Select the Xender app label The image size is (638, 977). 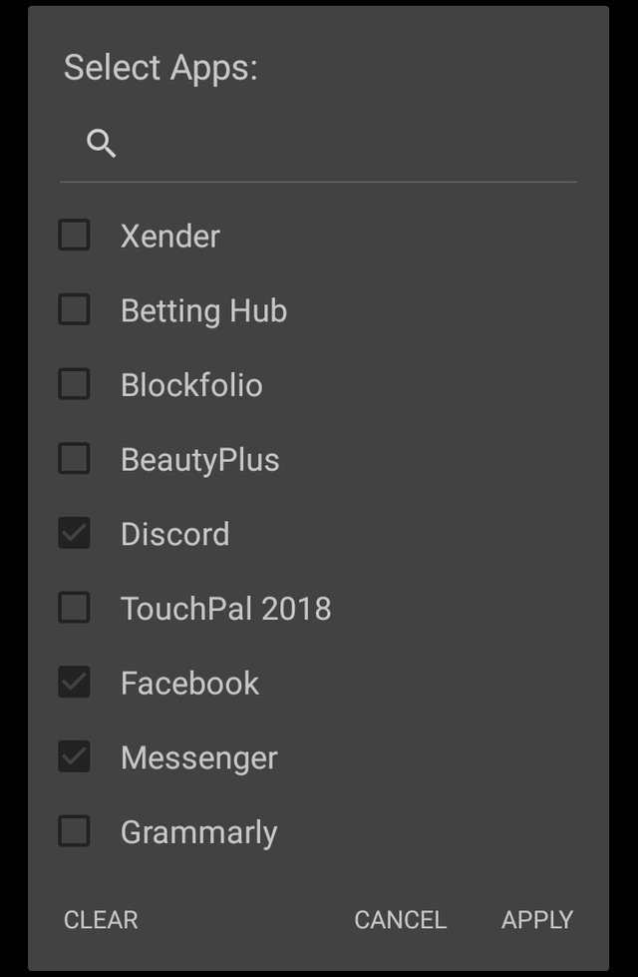click(x=169, y=237)
